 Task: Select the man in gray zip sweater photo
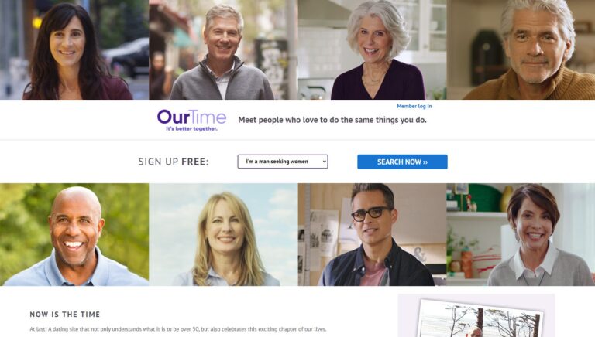(223, 50)
